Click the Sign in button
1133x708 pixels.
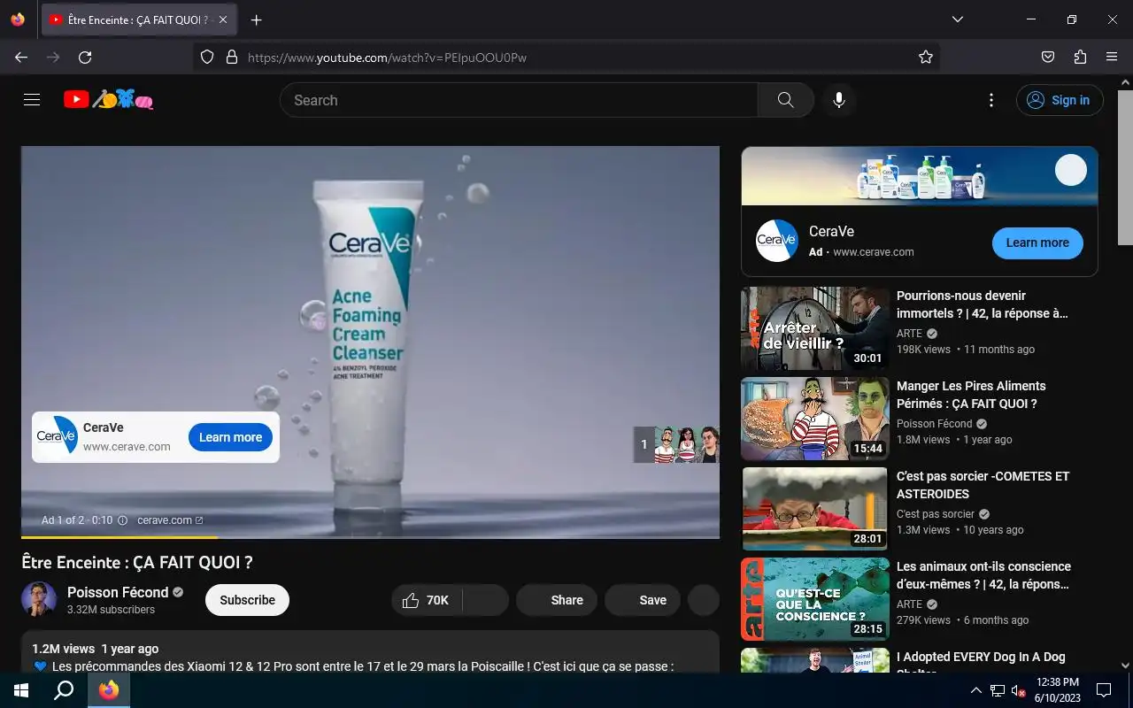[x=1060, y=100]
